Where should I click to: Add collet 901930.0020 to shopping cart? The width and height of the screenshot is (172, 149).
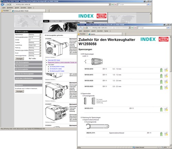166,82
